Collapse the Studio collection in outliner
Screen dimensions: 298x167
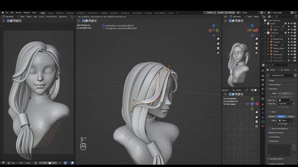pyautogui.click(x=265, y=24)
